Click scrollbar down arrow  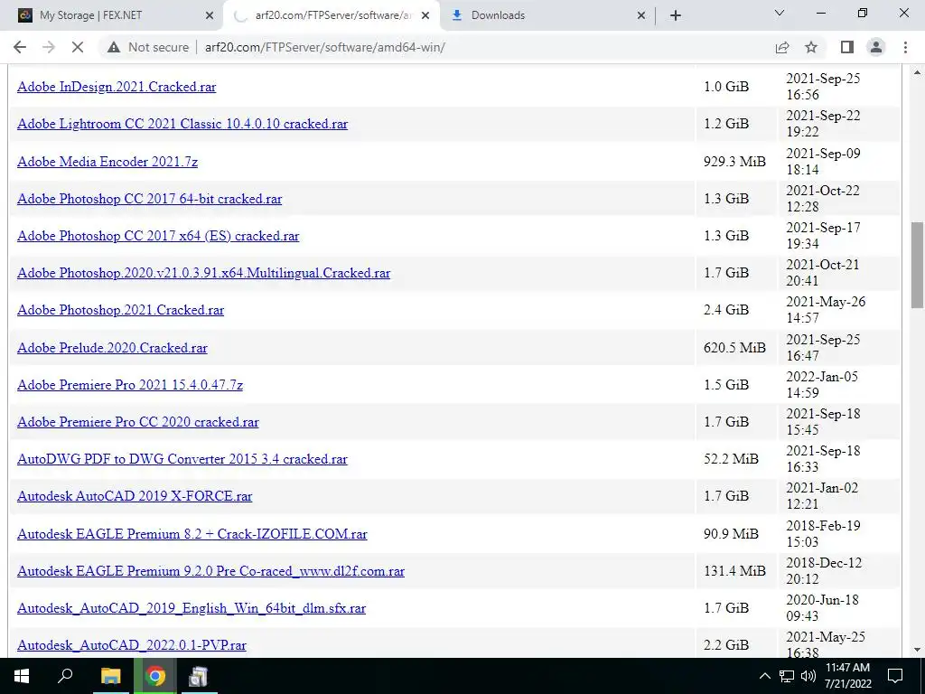point(918,651)
